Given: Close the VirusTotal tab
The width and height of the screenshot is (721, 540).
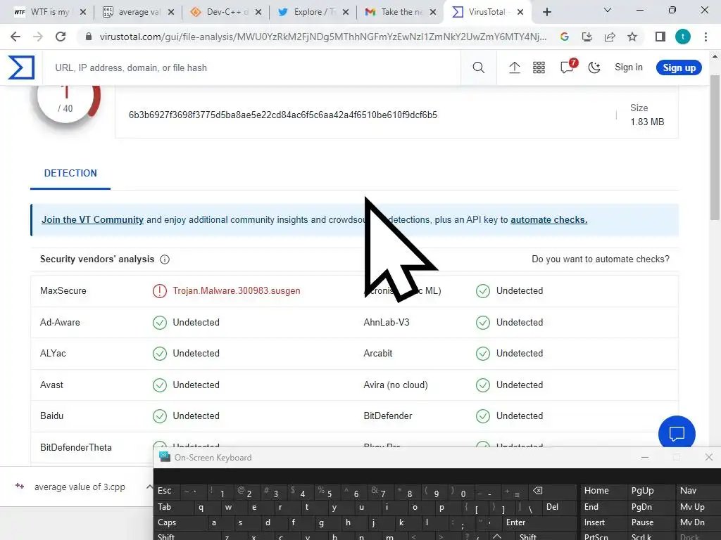Looking at the screenshot, I should [520, 12].
